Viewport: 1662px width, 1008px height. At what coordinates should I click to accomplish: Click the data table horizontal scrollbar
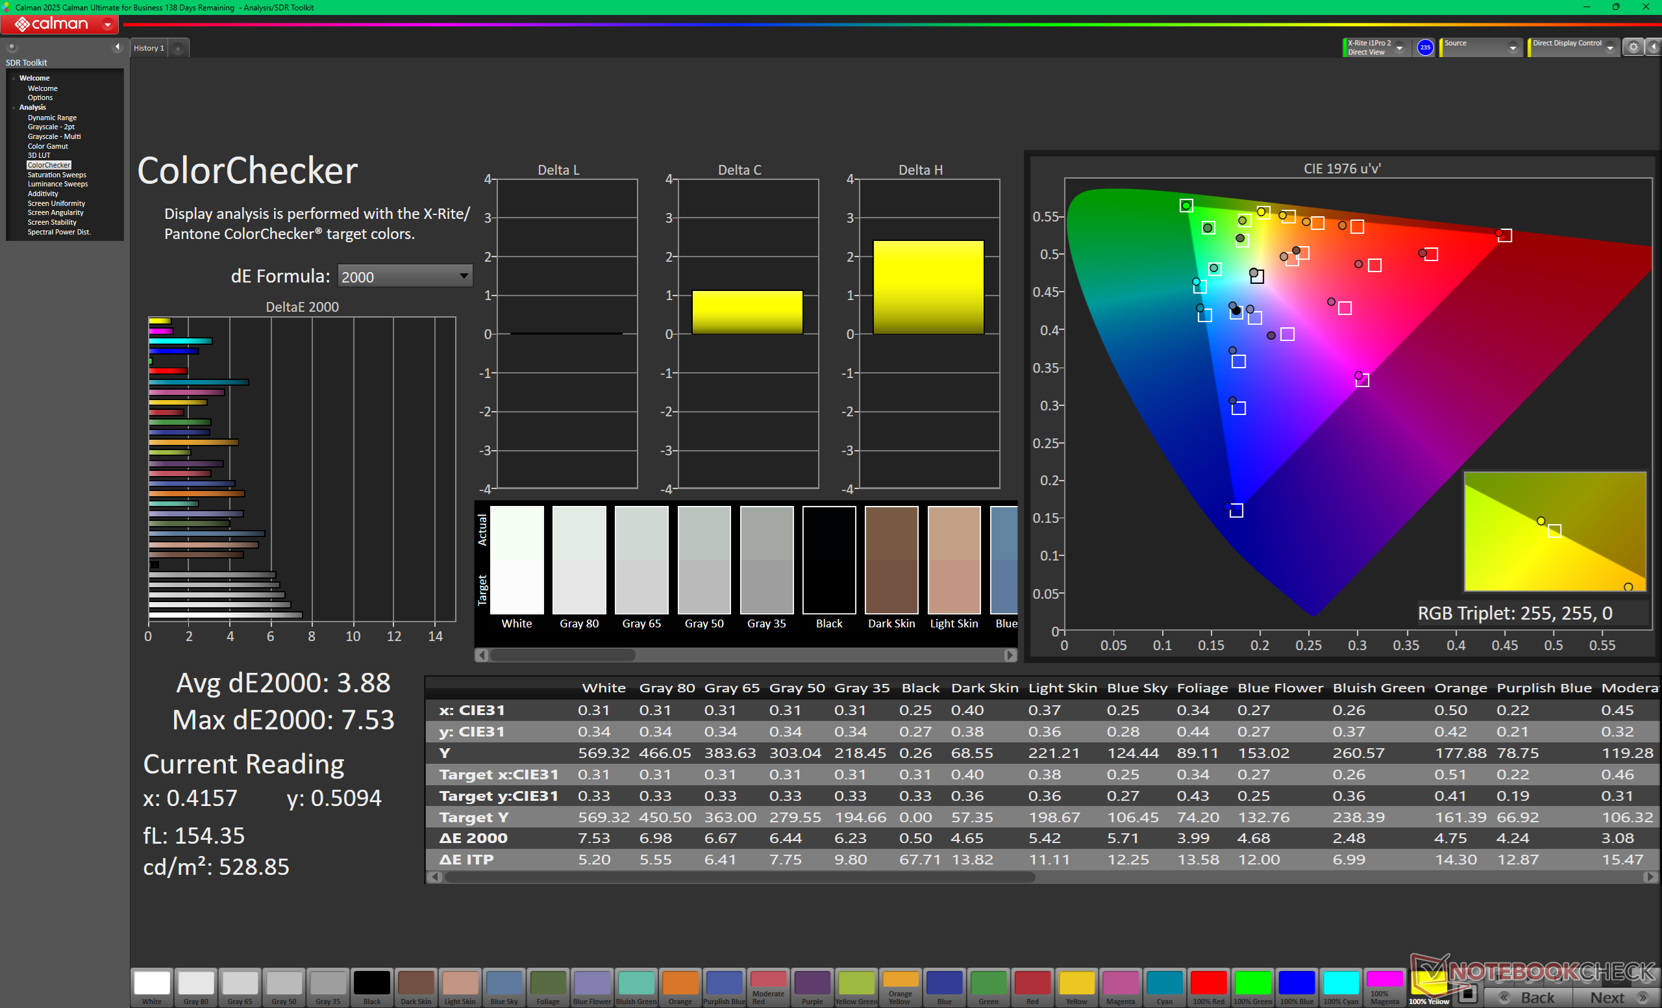click(739, 876)
